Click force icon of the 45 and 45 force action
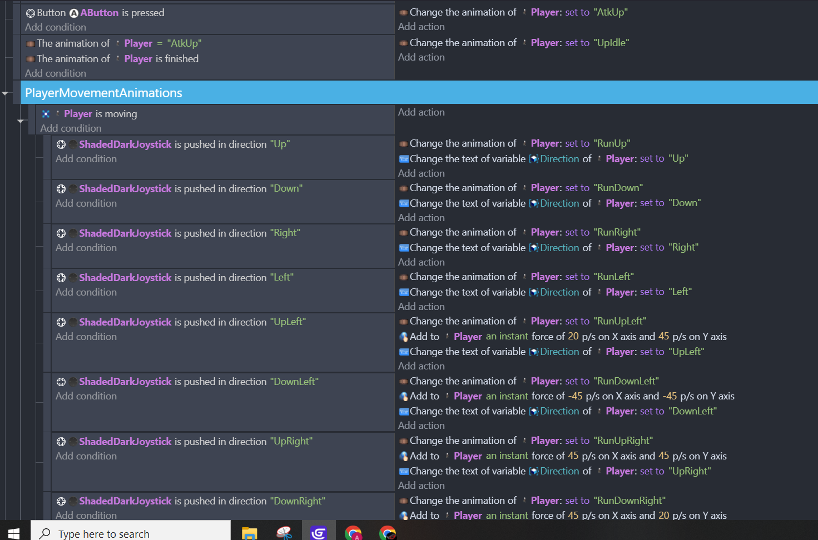The height and width of the screenshot is (540, 818). click(404, 456)
